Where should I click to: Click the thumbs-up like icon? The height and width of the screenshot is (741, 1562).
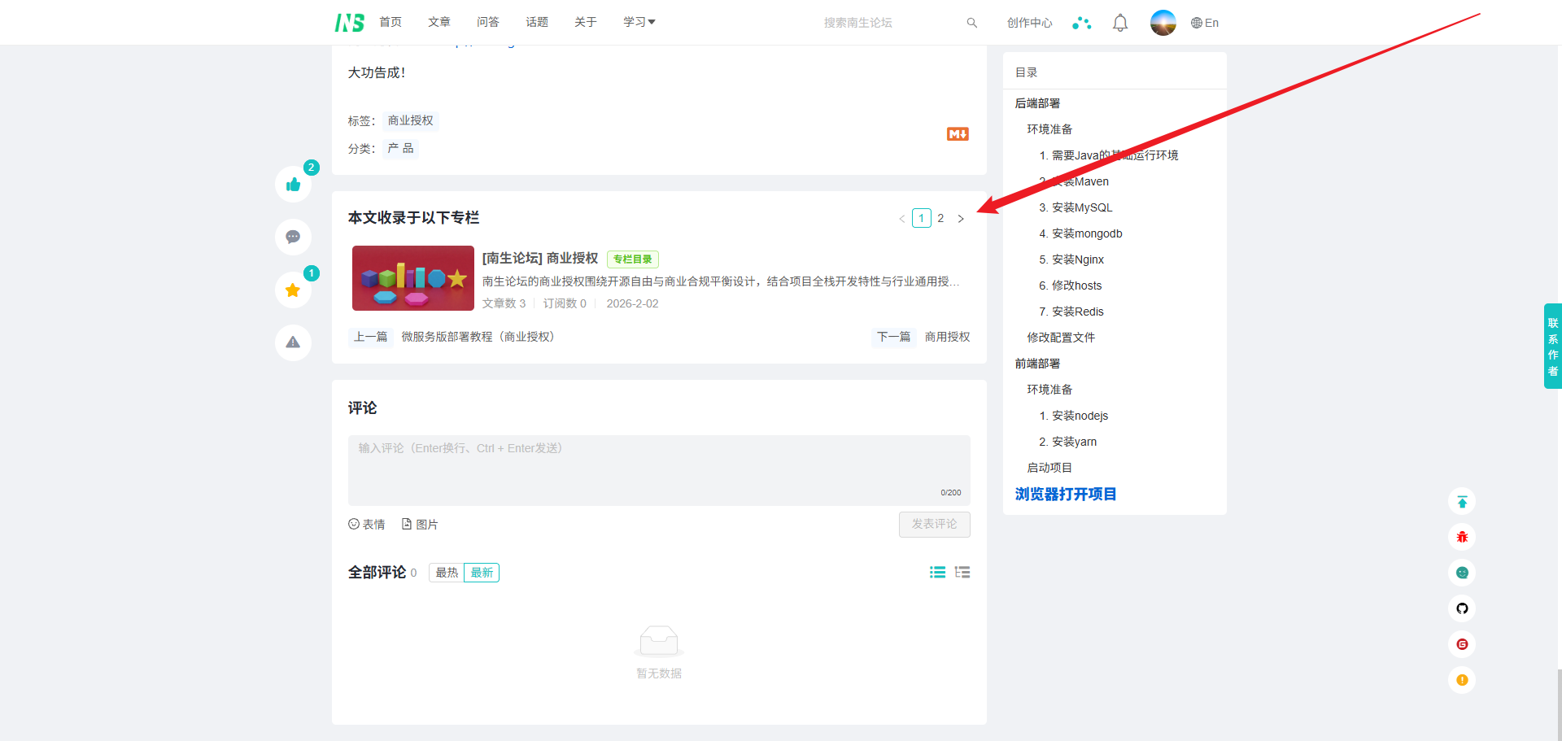click(x=293, y=185)
